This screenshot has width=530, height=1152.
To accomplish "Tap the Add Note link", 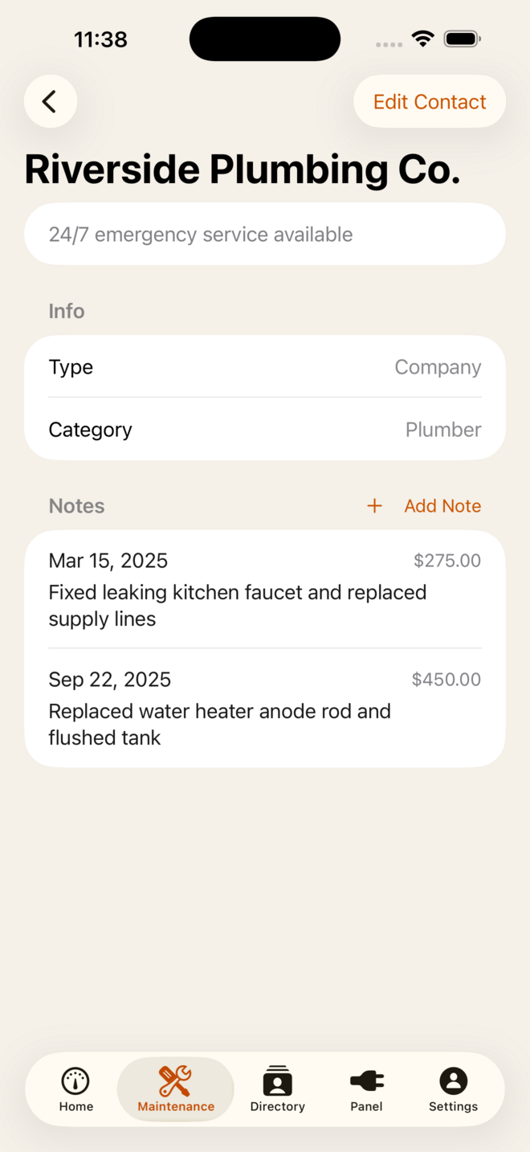I will click(442, 506).
